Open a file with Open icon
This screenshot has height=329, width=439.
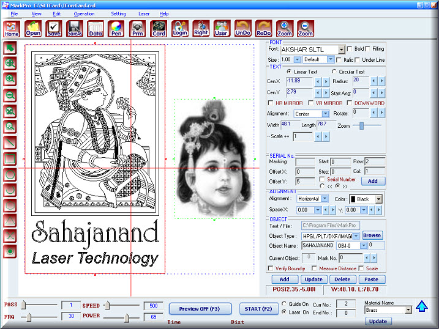pyautogui.click(x=32, y=29)
